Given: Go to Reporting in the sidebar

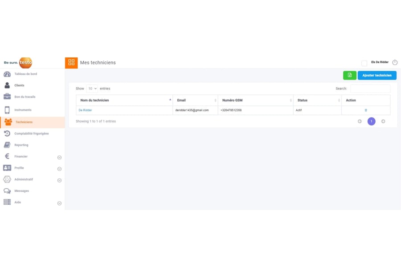Looking at the screenshot, I should pos(21,145).
